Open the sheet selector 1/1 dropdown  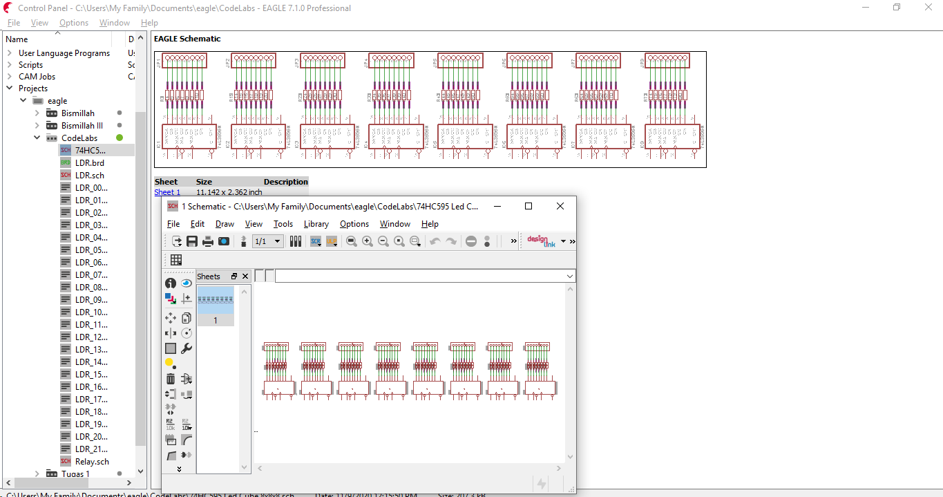pyautogui.click(x=267, y=241)
